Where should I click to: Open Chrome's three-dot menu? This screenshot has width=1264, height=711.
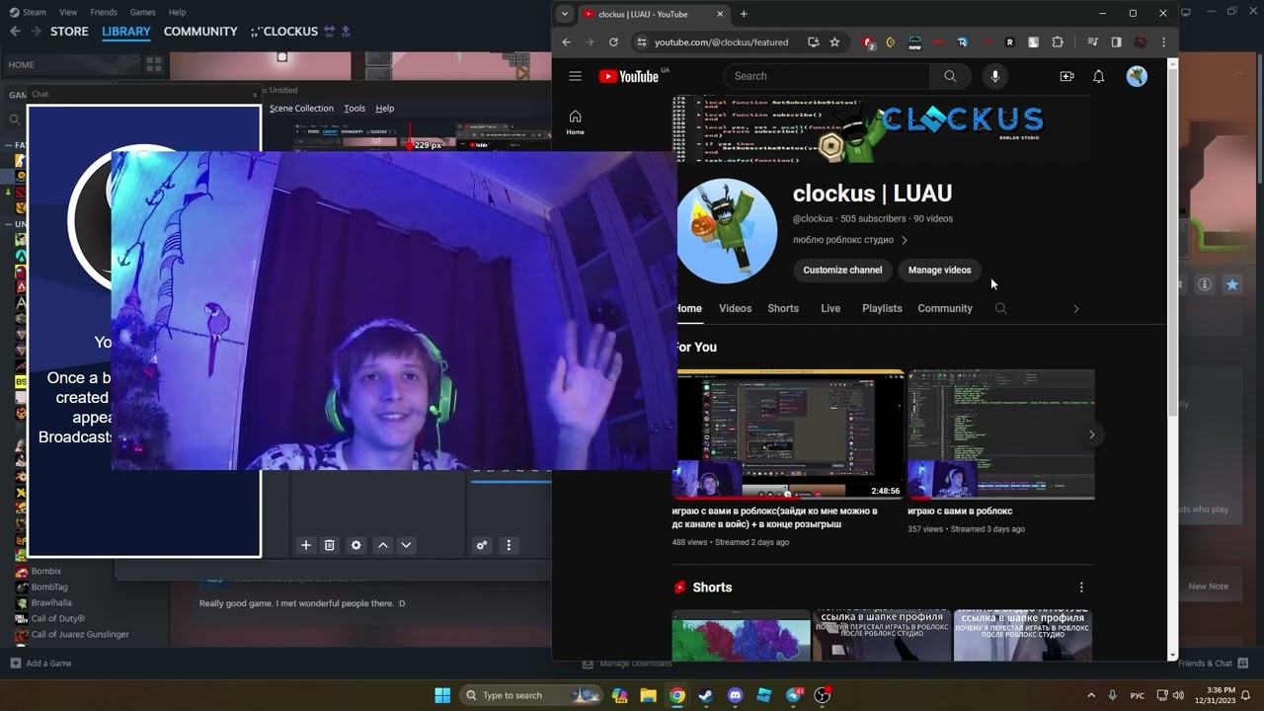tap(1164, 42)
